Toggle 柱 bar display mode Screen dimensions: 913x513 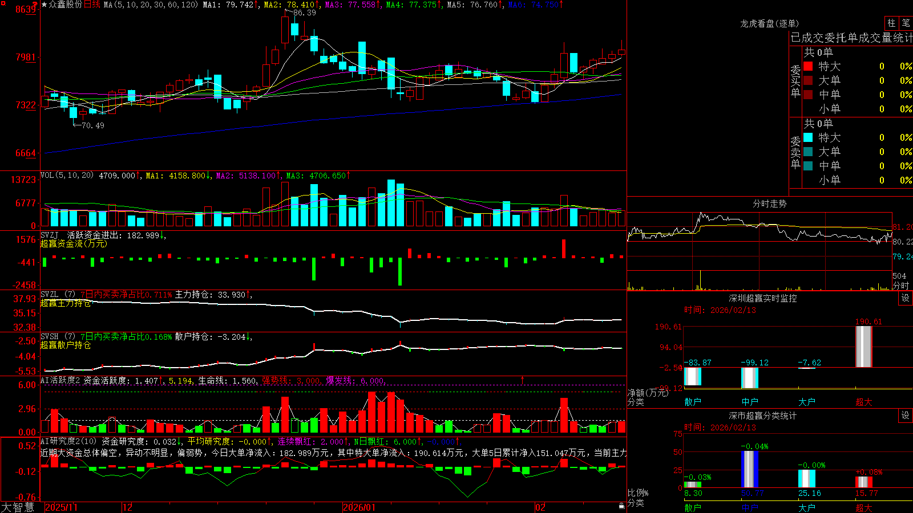coord(891,23)
